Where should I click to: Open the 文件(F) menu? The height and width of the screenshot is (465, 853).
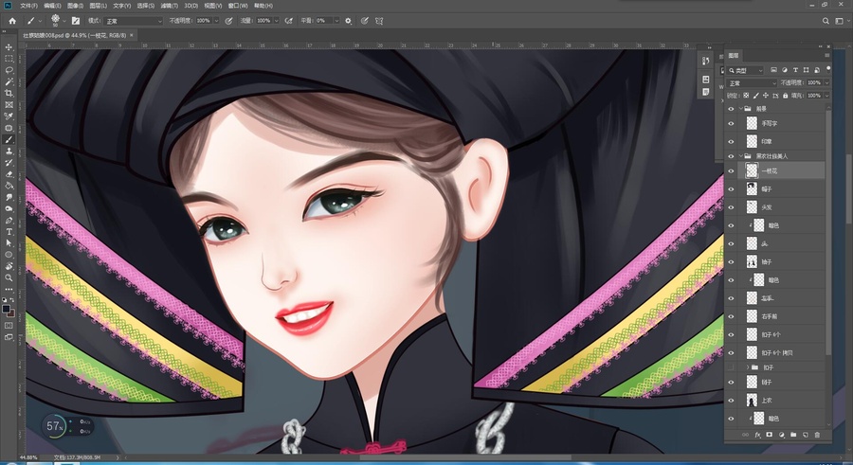click(28, 6)
